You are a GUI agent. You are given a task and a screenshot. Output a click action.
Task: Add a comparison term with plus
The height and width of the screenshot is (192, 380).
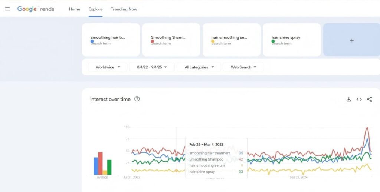(x=351, y=40)
